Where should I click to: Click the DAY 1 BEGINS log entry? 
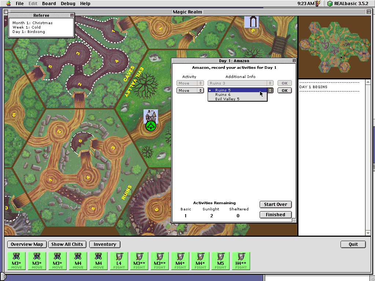[313, 87]
